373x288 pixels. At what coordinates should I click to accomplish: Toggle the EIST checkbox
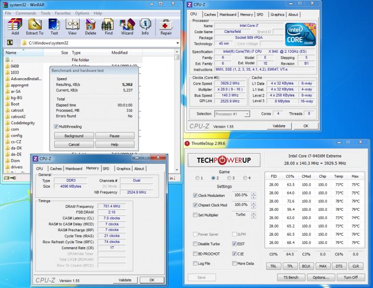234,244
